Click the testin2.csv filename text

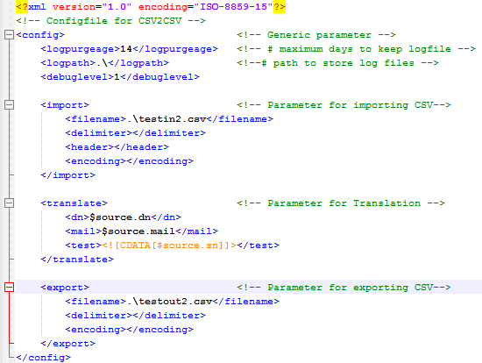pyautogui.click(x=167, y=119)
